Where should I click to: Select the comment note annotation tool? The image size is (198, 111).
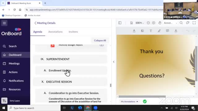click(167, 31)
